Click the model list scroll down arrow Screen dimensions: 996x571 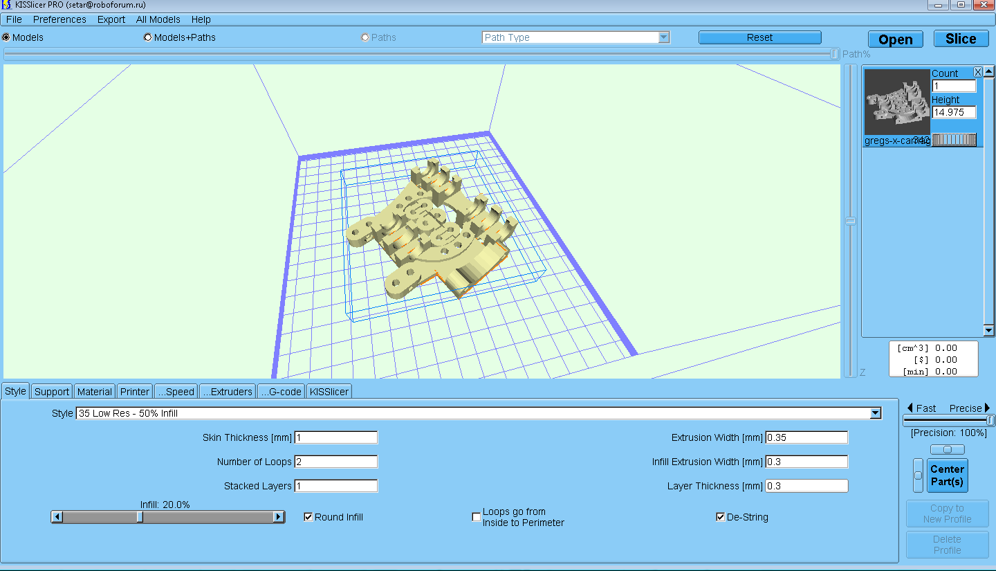click(x=989, y=331)
